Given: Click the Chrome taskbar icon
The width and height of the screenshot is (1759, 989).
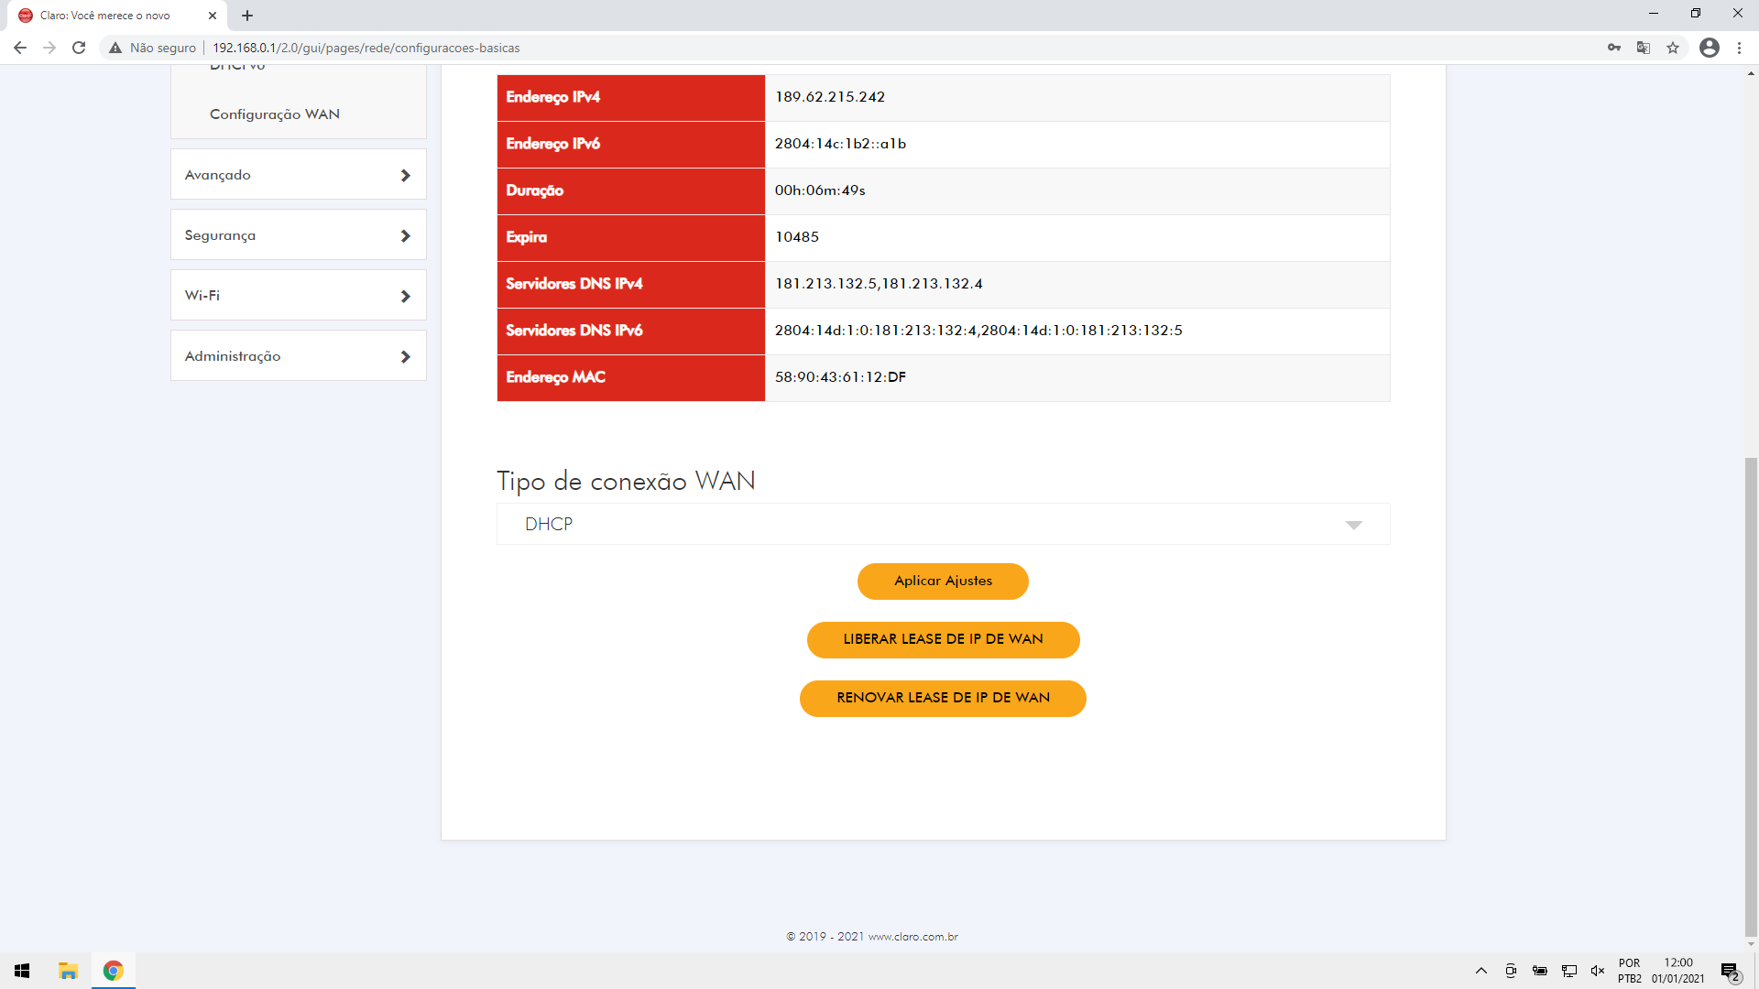Looking at the screenshot, I should pyautogui.click(x=114, y=971).
